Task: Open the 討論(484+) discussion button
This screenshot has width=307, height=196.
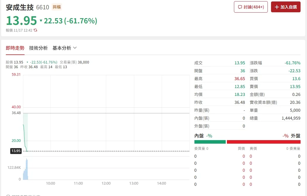Action: coord(251,7)
